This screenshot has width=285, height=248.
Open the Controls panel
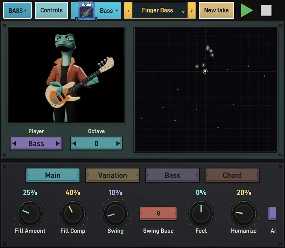[51, 10]
